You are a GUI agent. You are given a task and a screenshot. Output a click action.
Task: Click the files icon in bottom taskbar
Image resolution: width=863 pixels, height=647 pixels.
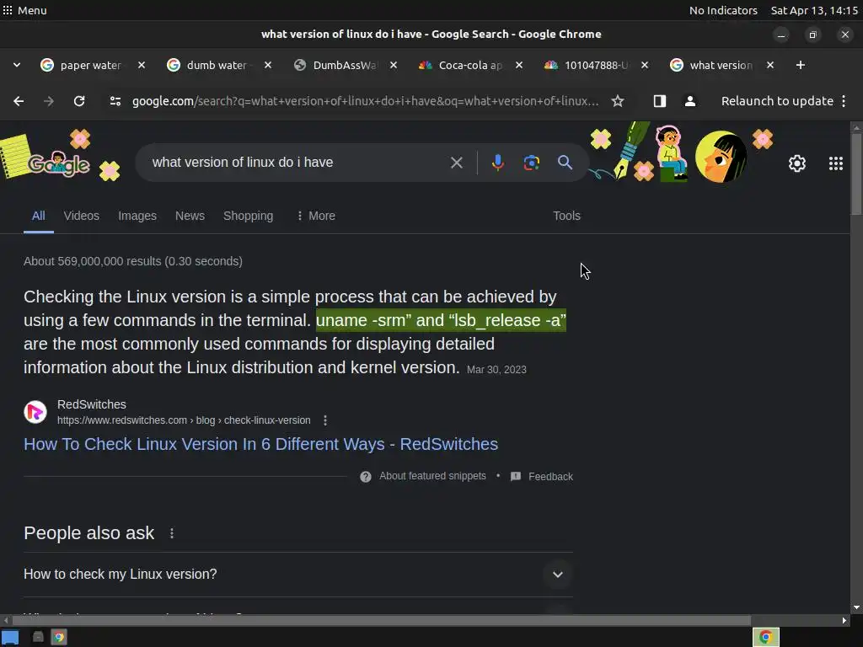pyautogui.click(x=38, y=637)
